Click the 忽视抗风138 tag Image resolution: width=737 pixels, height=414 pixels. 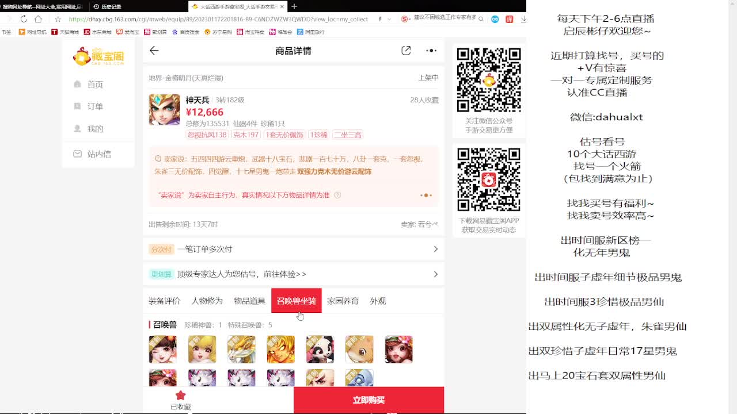point(207,135)
